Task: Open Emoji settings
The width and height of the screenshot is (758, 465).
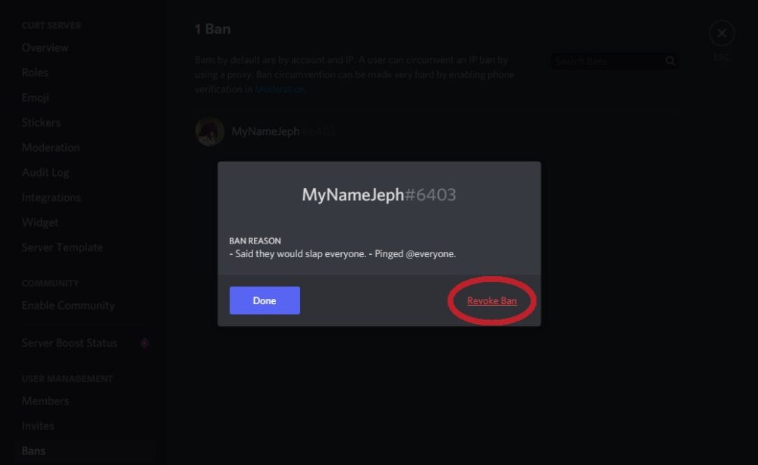Action: pyautogui.click(x=36, y=98)
